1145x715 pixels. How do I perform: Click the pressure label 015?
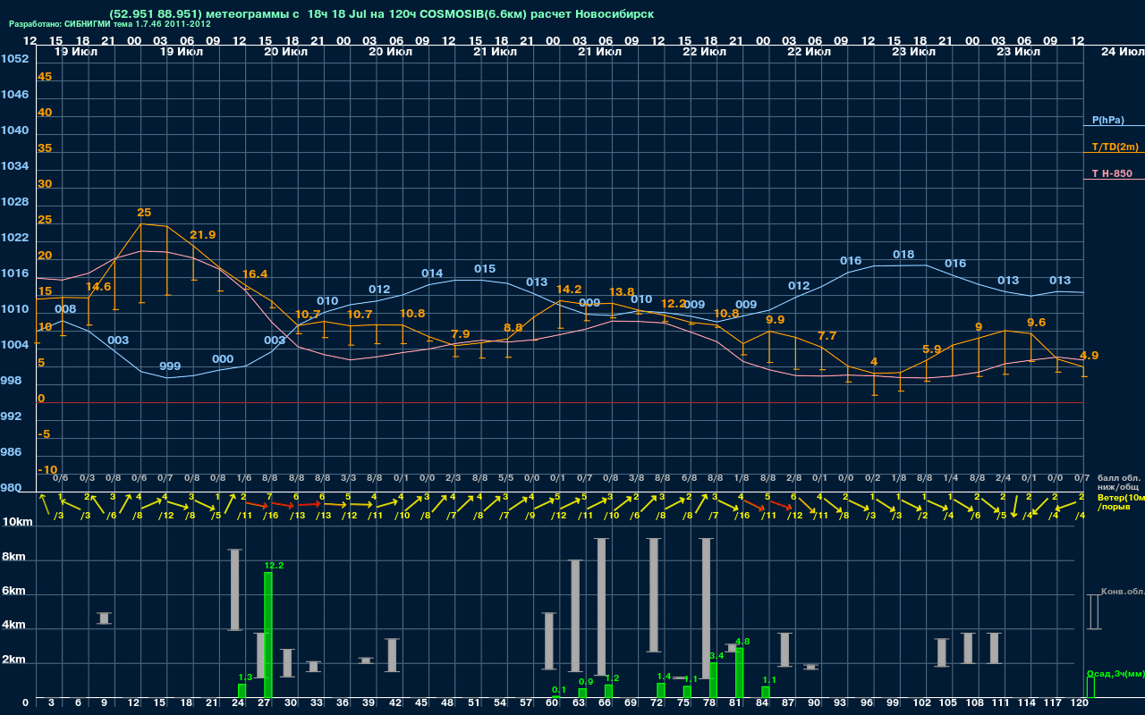(x=485, y=269)
